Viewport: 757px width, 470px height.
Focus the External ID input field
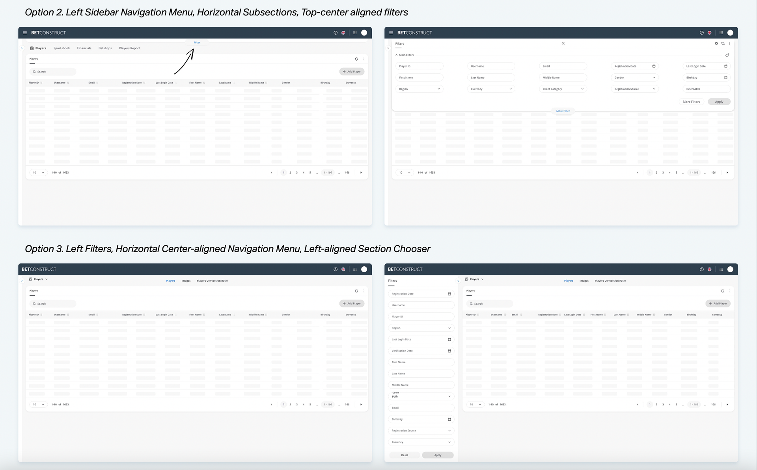coord(706,89)
